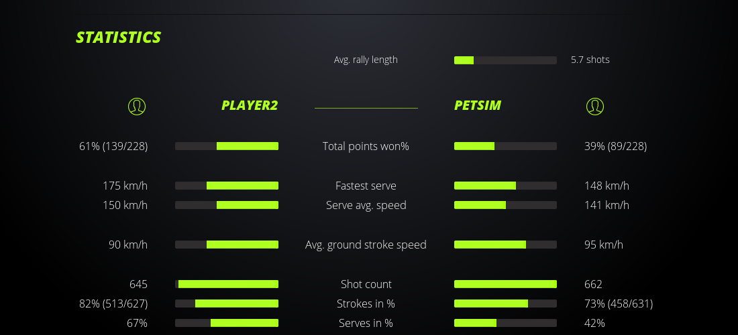Click PETSIM's Shot count bar
Screen dimensions: 738x335
pos(505,284)
